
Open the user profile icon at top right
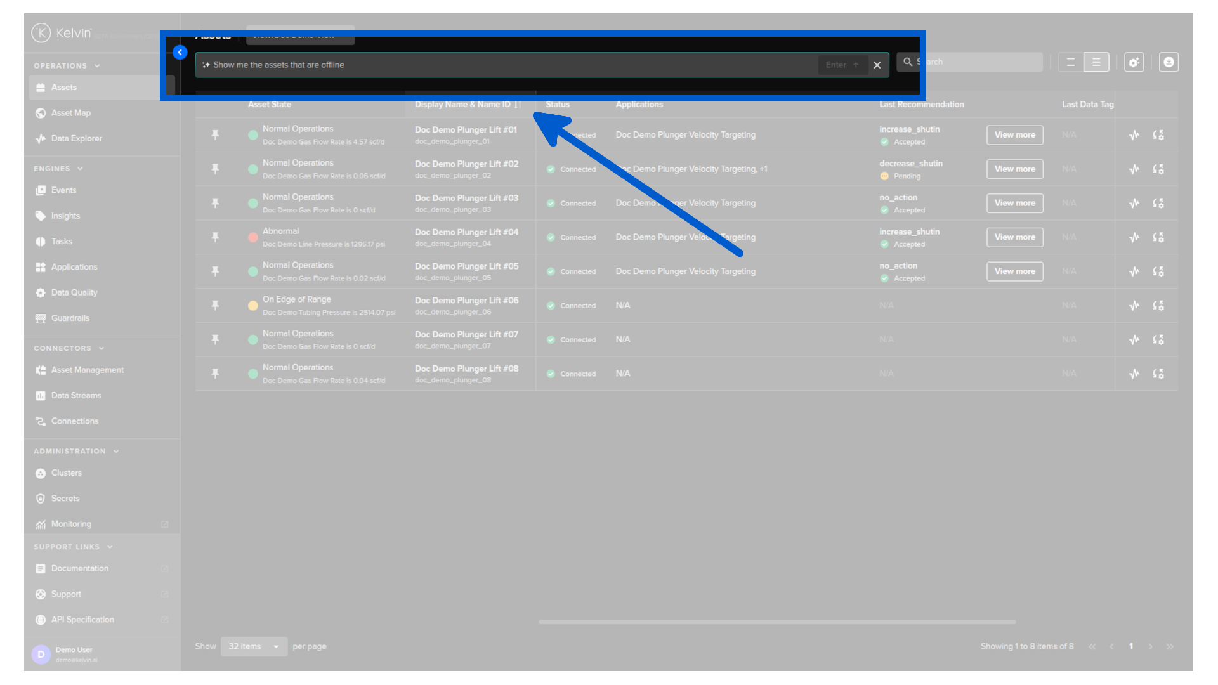[1169, 62]
